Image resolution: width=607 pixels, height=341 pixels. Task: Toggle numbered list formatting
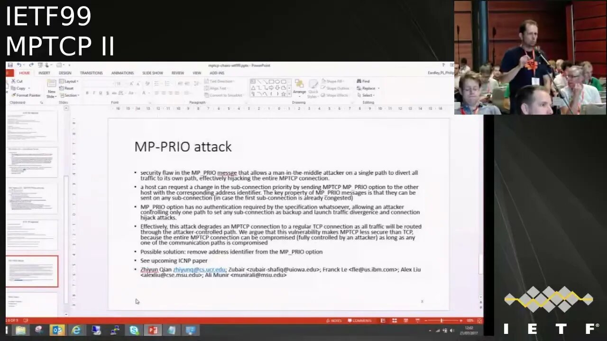point(167,83)
